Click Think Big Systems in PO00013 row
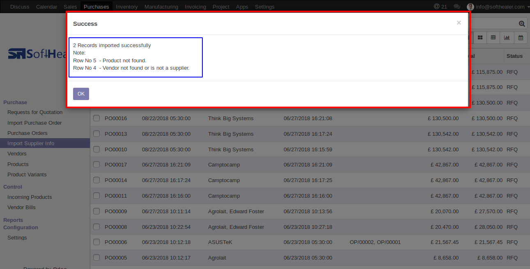The height and width of the screenshot is (269, 530). coord(231,134)
